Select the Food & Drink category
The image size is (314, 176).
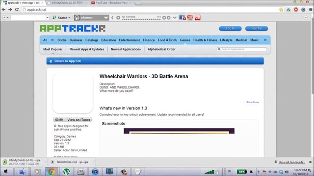167,40
